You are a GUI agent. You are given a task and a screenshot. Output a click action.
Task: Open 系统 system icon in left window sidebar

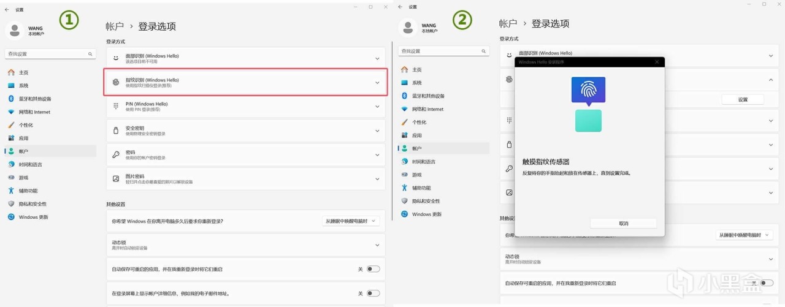pos(11,86)
